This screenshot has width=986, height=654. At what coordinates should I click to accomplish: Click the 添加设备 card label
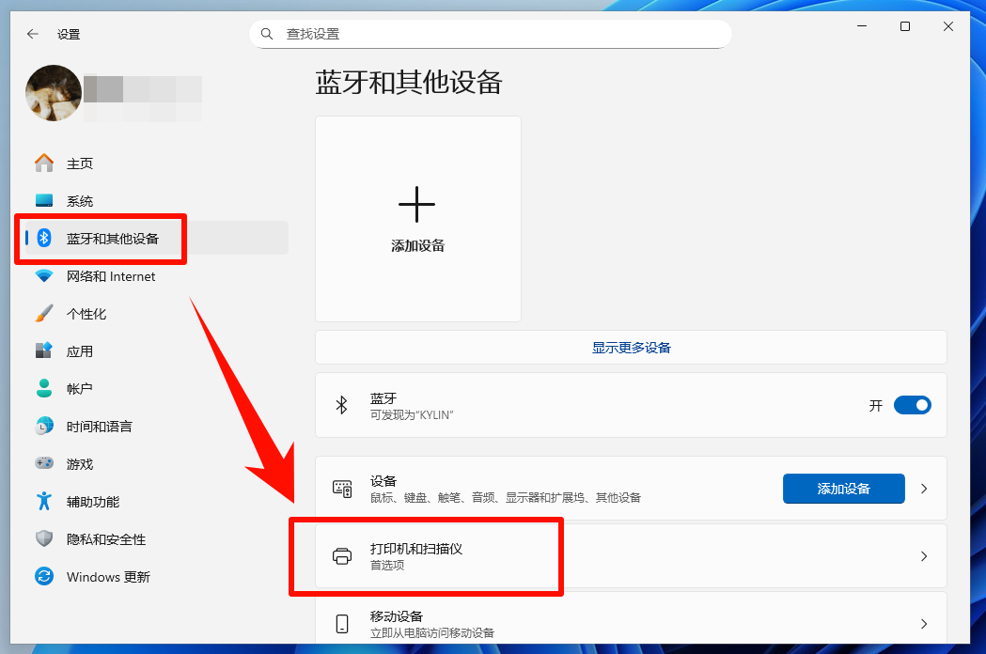pyautogui.click(x=417, y=245)
